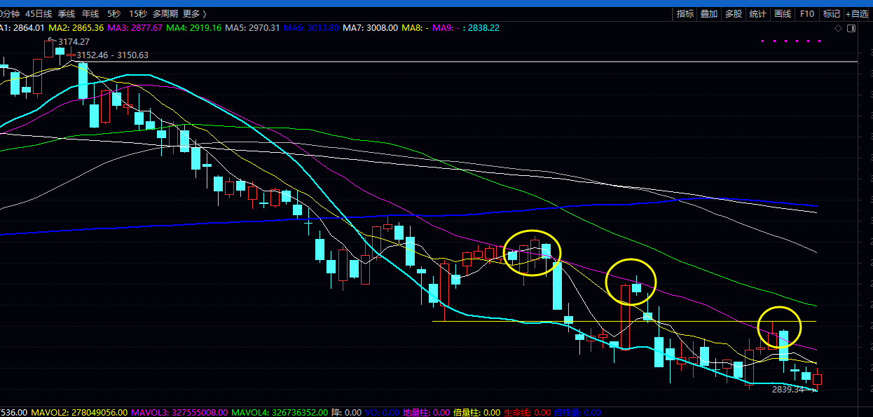
Task: Add stock via +自选 button
Action: 858,14
